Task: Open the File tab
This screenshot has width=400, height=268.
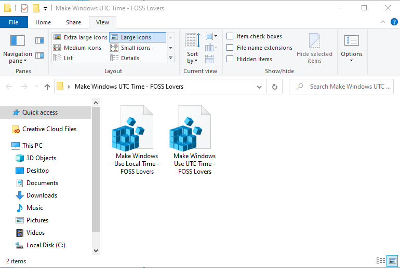Action: [x=14, y=22]
